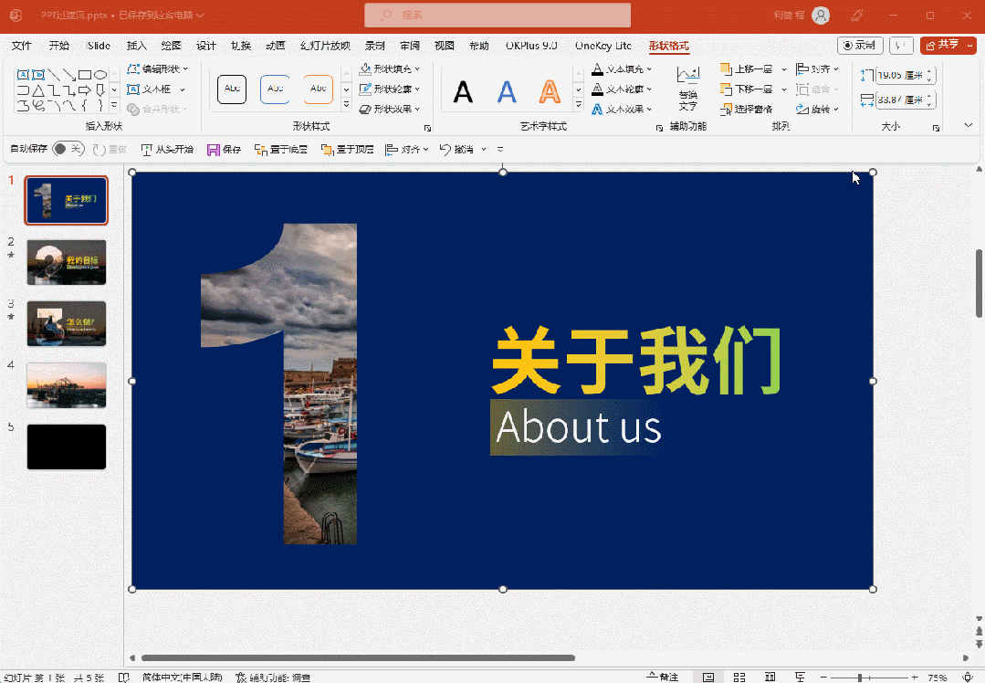
Task: Select the right block arrow shape
Action: coord(85,90)
